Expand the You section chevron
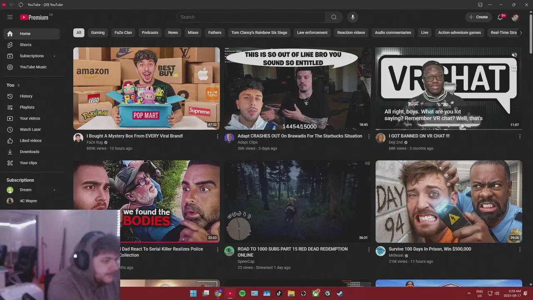Viewport: 533px width, 300px height. pyautogui.click(x=18, y=85)
